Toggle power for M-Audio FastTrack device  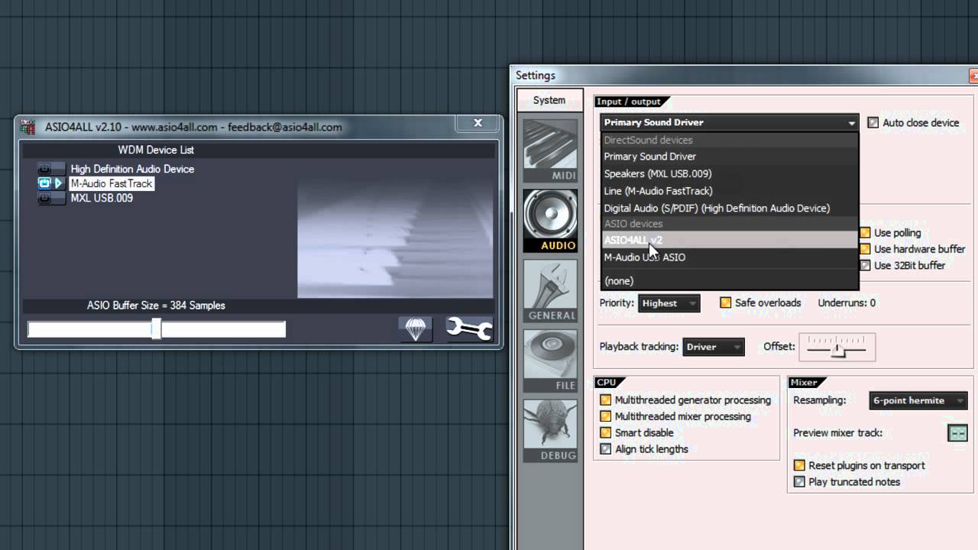pos(44,183)
